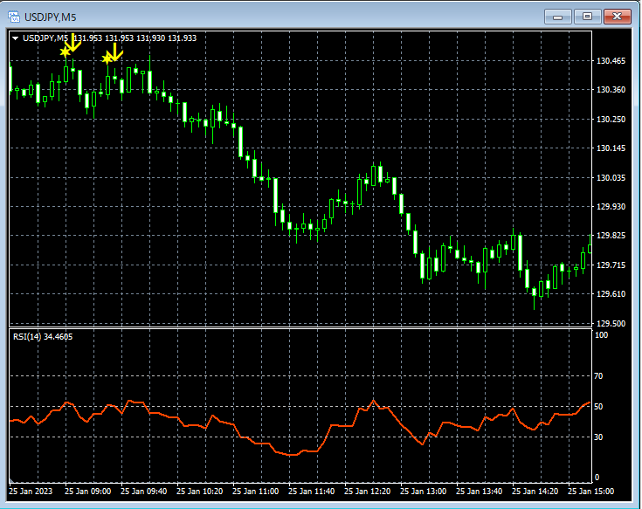Click the 129.500 price axis label

(611, 324)
